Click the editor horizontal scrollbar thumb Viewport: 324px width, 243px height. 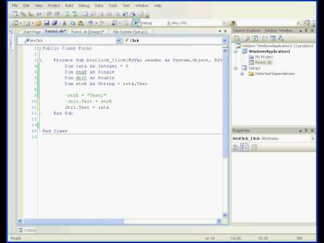pyautogui.click(x=74, y=221)
